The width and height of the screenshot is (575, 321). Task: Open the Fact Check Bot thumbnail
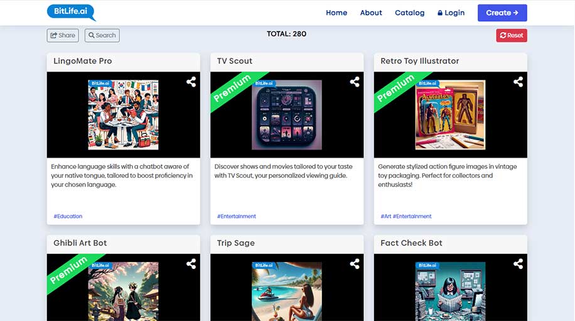(450, 291)
